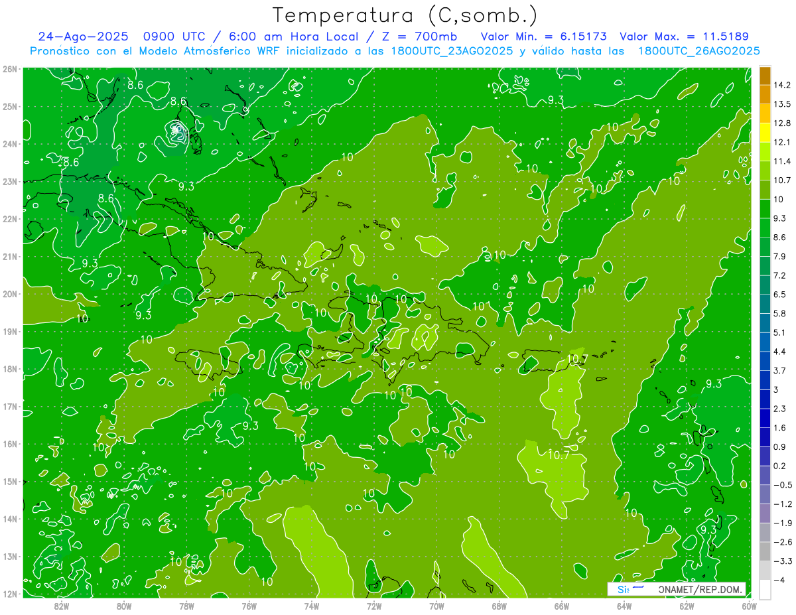Click the orange colorbar swatch between 14.2 and 13.5

coord(765,94)
